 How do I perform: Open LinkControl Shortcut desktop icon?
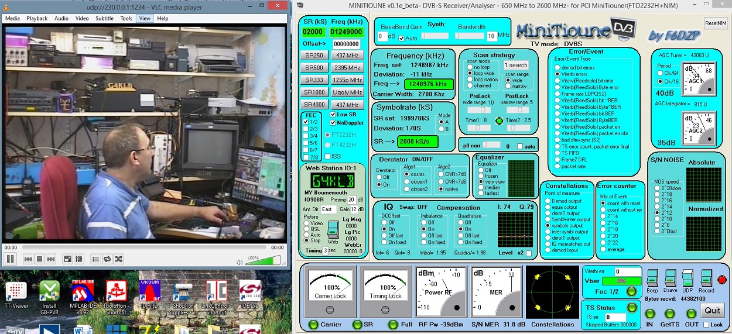[217, 298]
